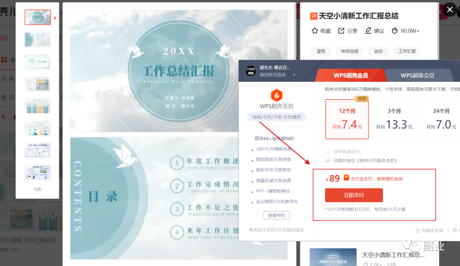Switch to the WPS稻壳会员 tab
The width and height of the screenshot is (460, 266).
coord(350,75)
